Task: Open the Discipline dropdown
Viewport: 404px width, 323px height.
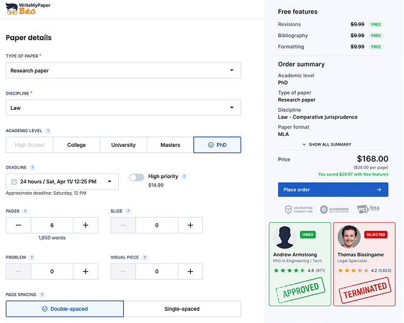Action: point(123,108)
